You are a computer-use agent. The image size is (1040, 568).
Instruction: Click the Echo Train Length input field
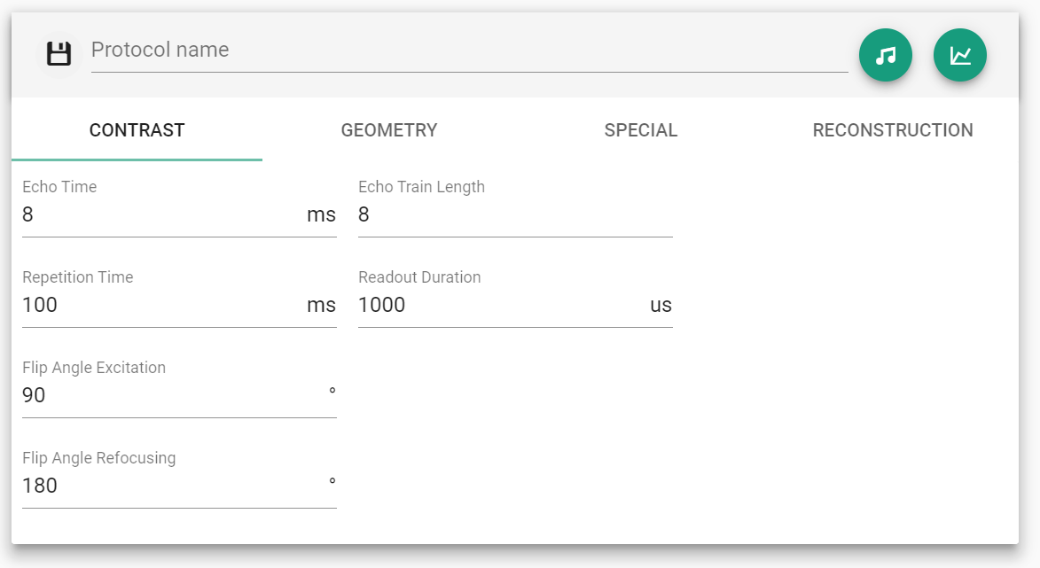pyautogui.click(x=514, y=215)
